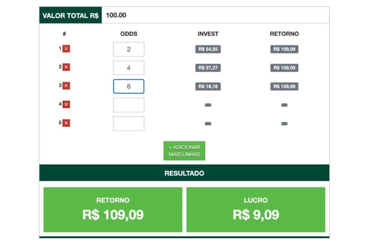
Task: Click the ODDS column header
Action: click(129, 34)
